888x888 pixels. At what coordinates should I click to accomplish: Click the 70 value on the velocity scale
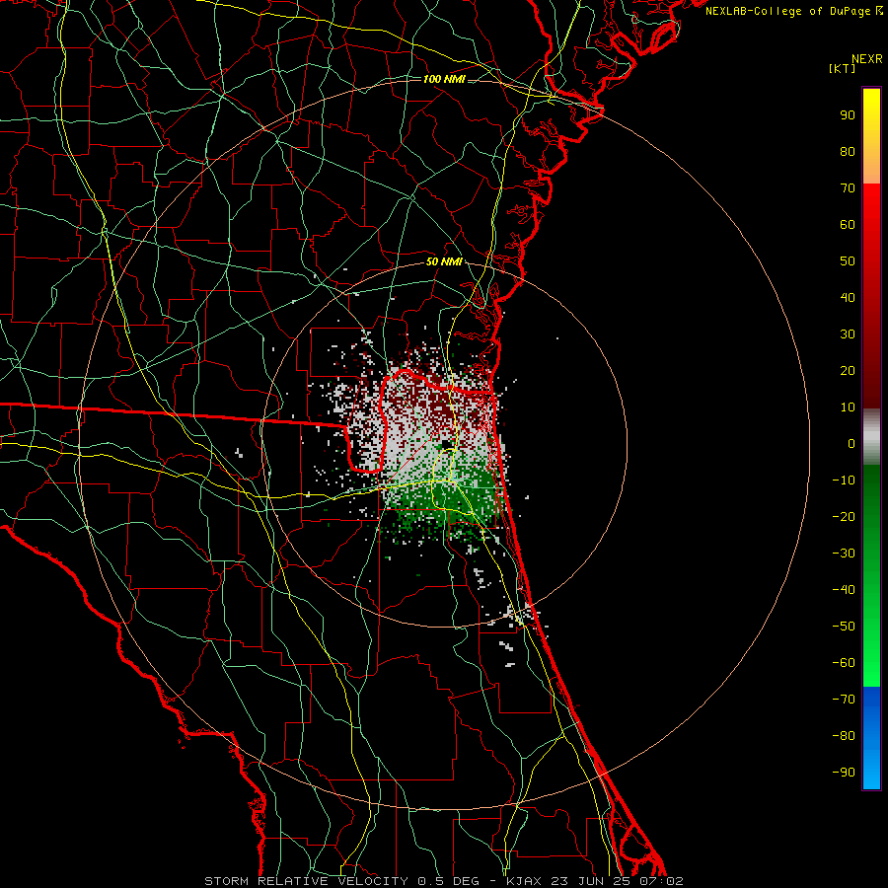click(848, 188)
